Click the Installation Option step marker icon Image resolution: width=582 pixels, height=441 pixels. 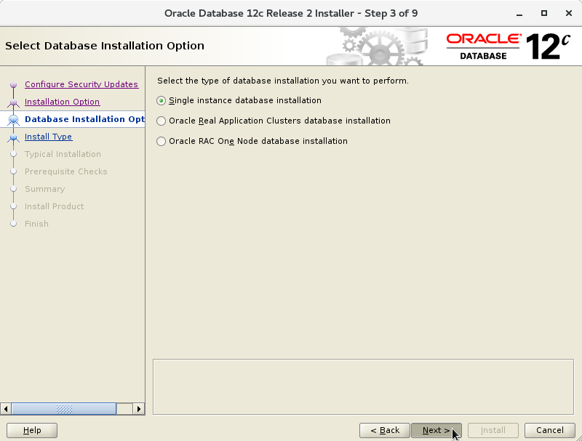tap(12, 102)
